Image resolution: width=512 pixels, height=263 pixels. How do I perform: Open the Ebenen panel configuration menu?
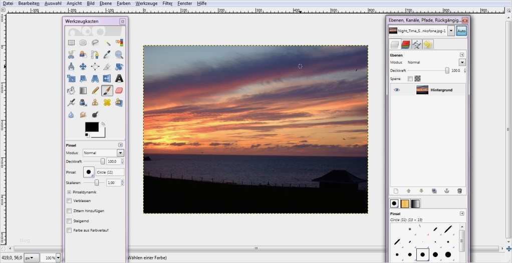tap(462, 55)
